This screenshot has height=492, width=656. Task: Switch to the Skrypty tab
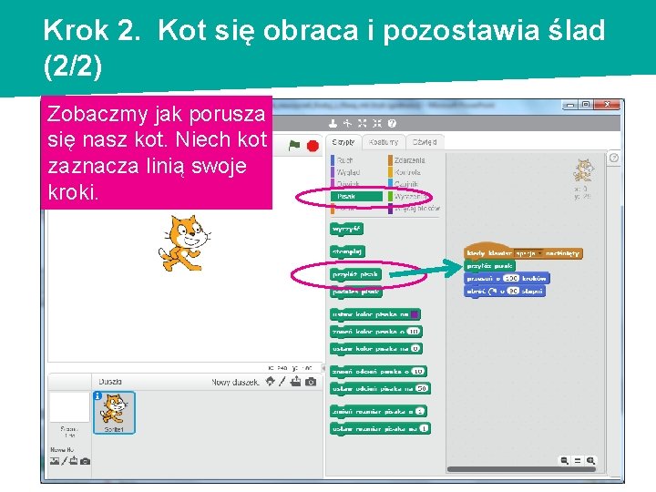(x=343, y=142)
